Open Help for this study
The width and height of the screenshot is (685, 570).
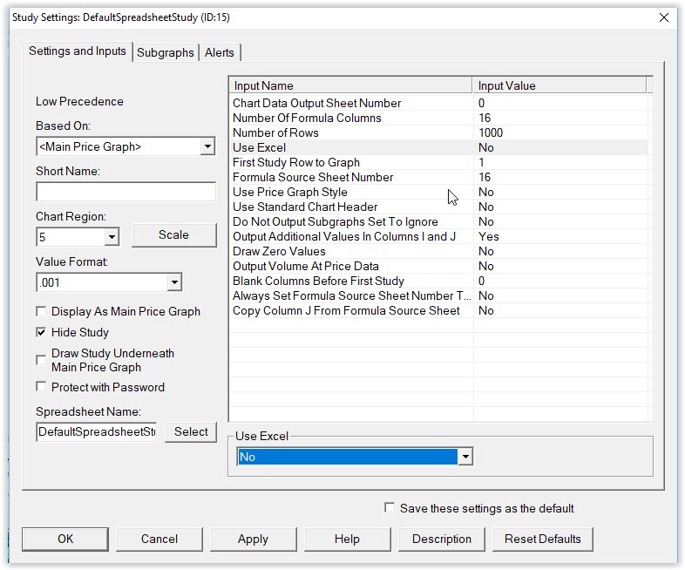coord(348,539)
